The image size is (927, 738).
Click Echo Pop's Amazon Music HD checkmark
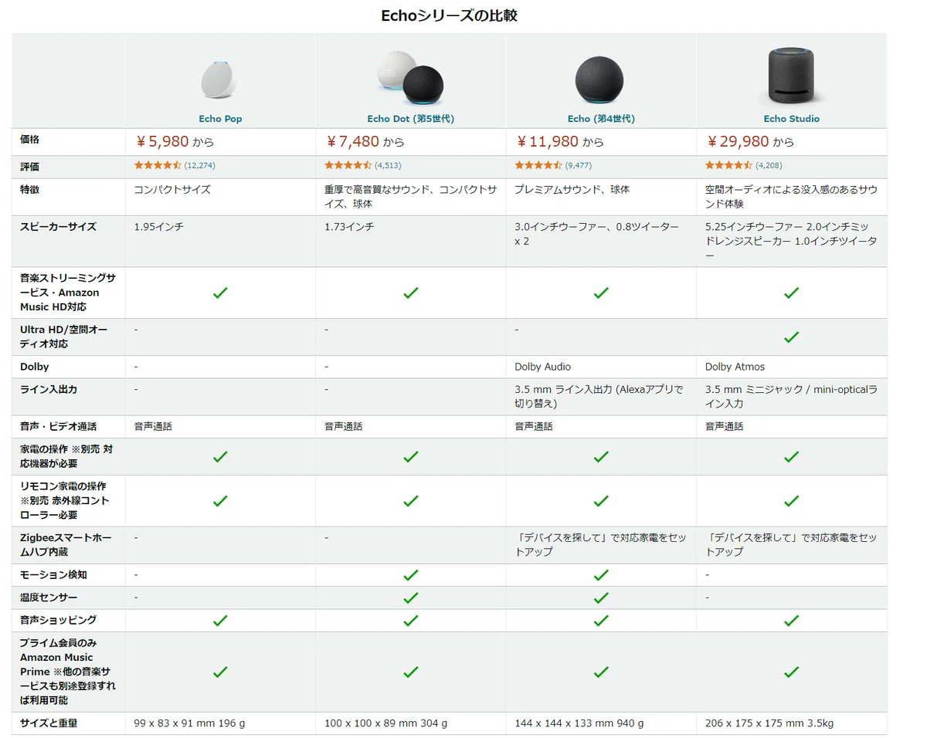pos(220,293)
